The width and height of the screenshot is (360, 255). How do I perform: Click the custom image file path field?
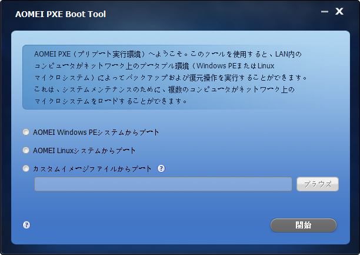tap(164, 184)
